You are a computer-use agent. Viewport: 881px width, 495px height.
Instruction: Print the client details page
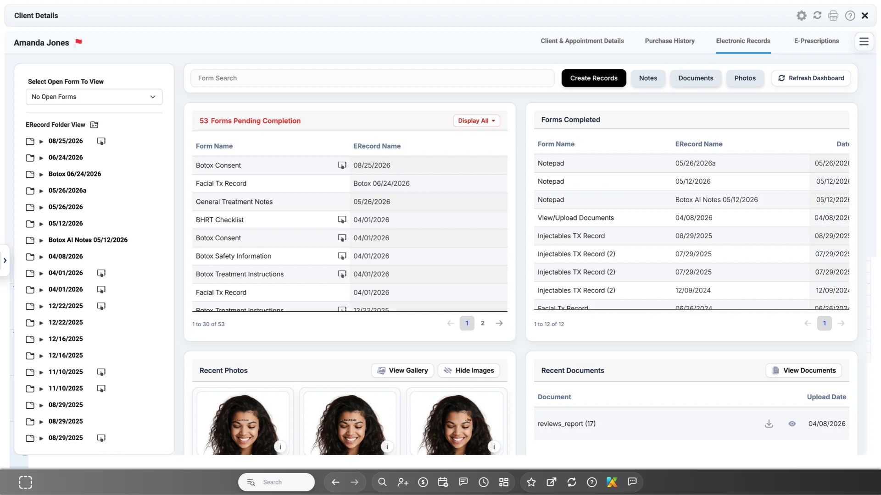833,16
